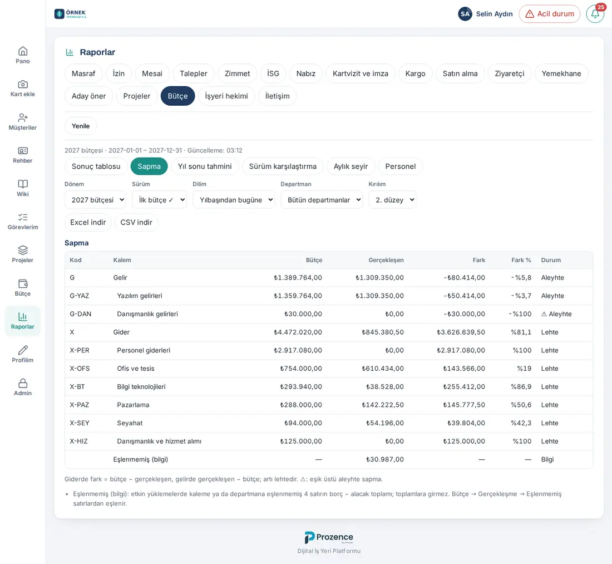Select the Sapma sub-tab
612x564 pixels.
tap(149, 166)
